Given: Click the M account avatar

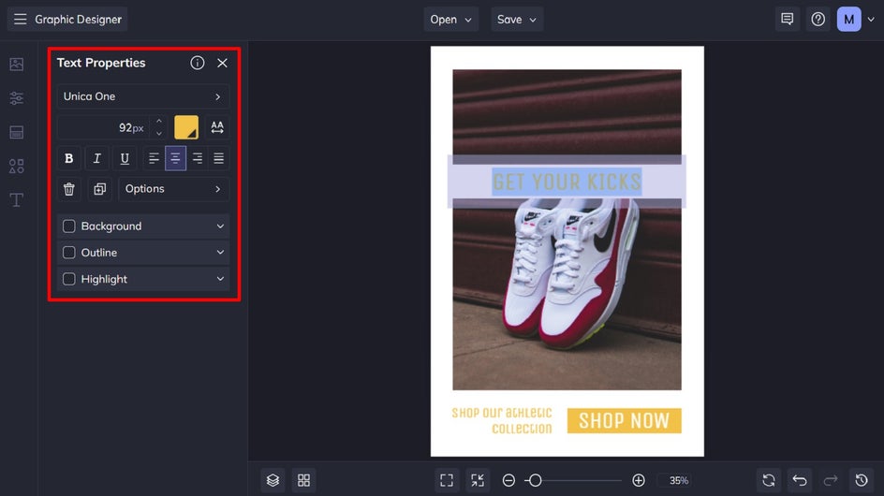Looking at the screenshot, I should (x=848, y=19).
